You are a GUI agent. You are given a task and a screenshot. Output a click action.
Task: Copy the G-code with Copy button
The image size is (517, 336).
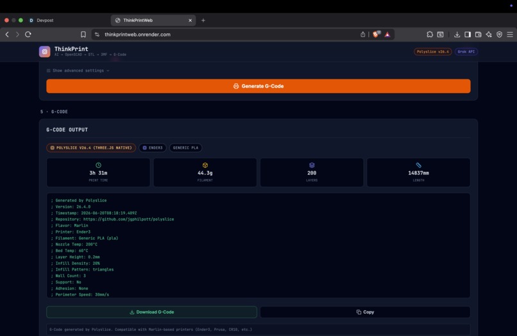[366, 312]
